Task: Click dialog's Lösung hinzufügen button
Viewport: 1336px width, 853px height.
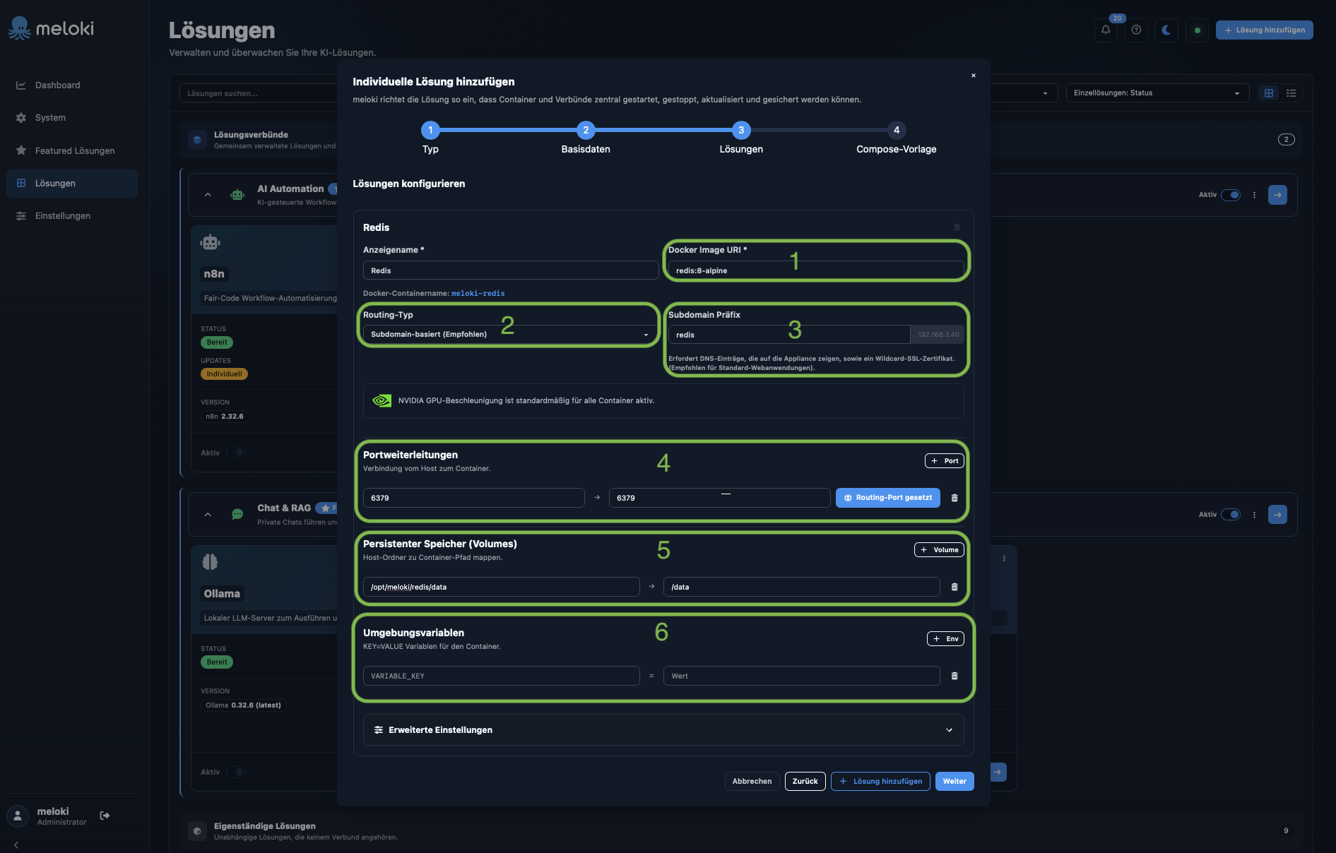Action: pos(880,782)
